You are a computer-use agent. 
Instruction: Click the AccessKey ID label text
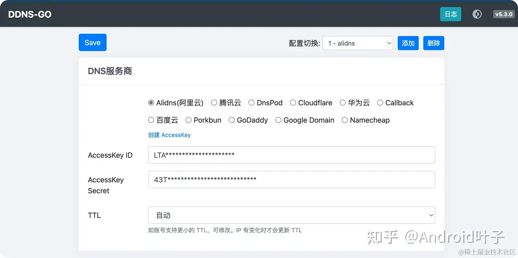pos(110,155)
